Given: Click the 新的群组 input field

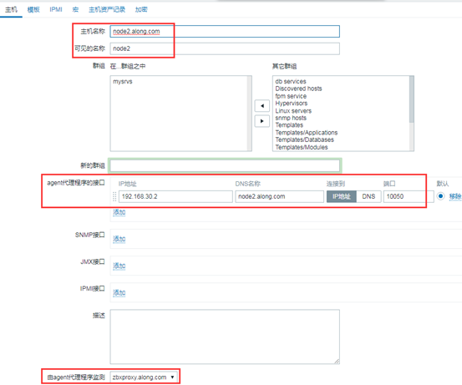Looking at the screenshot, I should 225,165.
